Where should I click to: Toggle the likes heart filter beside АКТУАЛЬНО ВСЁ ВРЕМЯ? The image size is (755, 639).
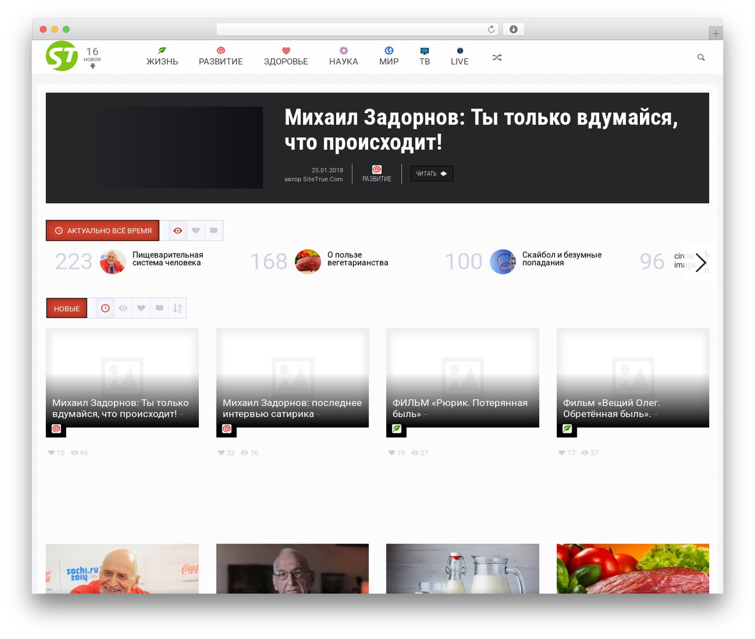tap(196, 230)
